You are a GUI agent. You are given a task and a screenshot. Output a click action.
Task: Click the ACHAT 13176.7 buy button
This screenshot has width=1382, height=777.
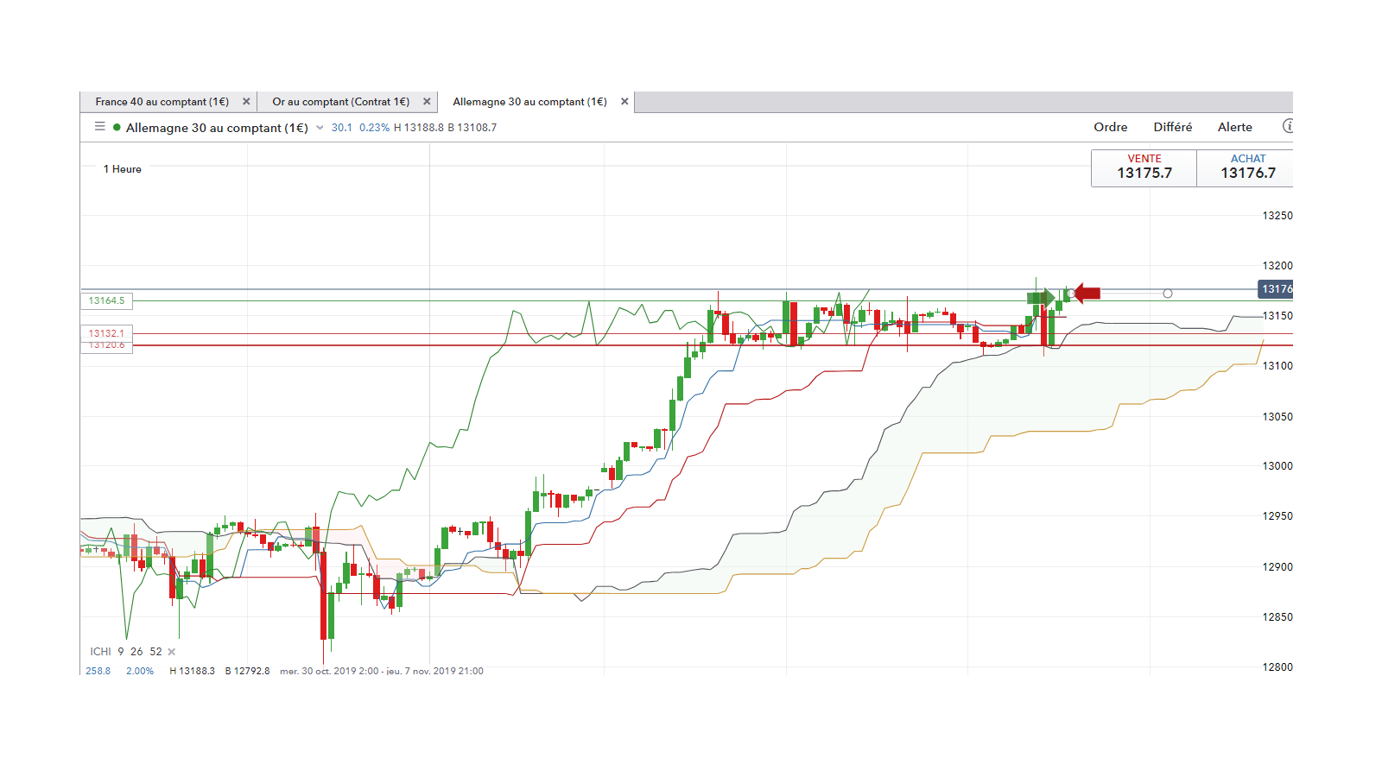coord(1246,167)
